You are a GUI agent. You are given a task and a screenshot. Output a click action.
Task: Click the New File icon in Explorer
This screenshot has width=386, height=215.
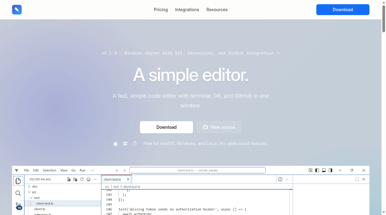click(69, 179)
